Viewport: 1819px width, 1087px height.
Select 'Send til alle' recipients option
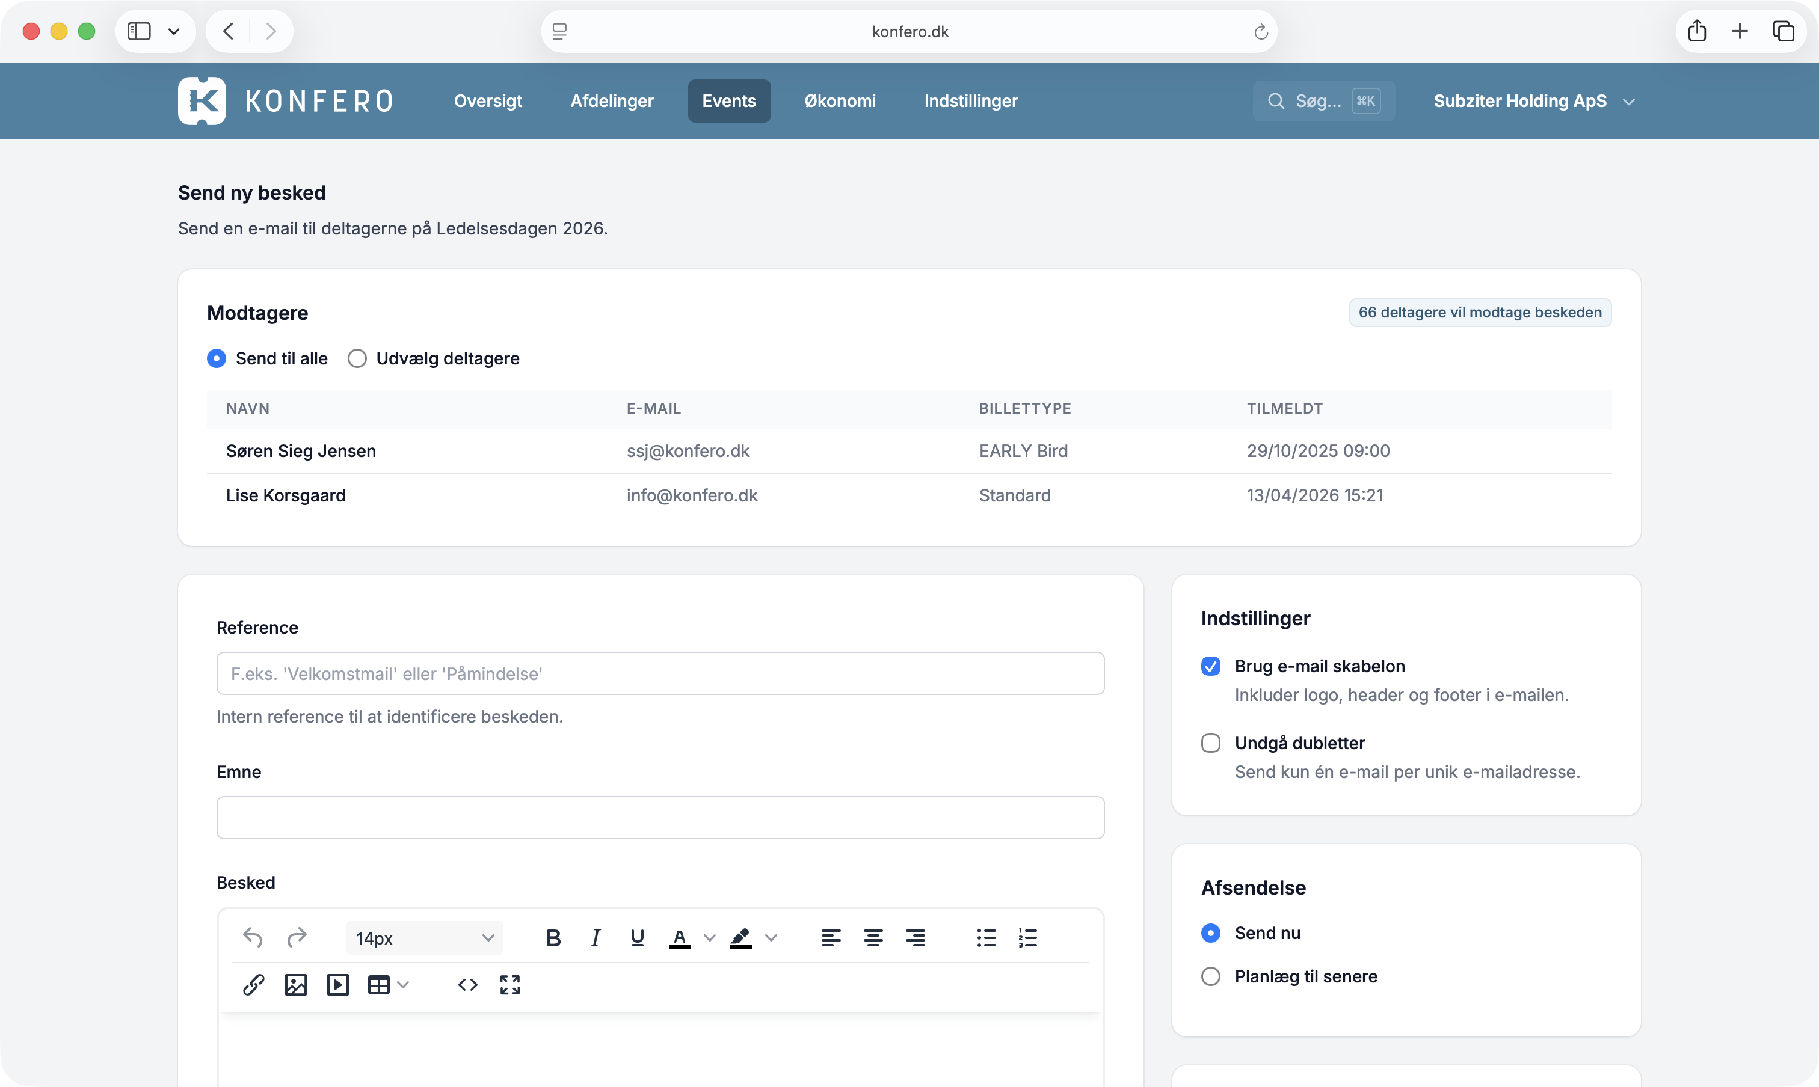[x=216, y=358]
